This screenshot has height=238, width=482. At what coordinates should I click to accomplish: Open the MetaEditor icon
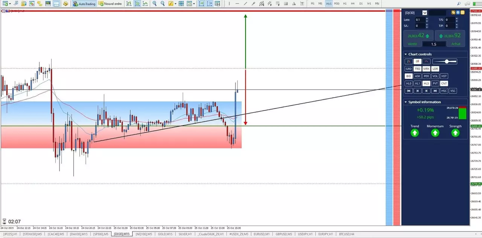pyautogui.click(x=66, y=3)
